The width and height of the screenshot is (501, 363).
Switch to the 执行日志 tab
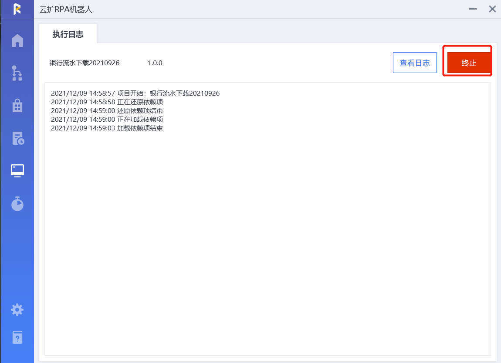(x=68, y=34)
